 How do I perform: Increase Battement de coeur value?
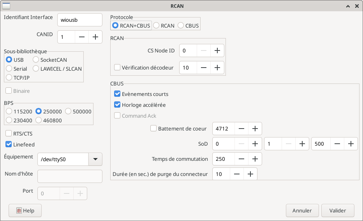(x=255, y=129)
